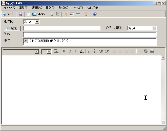Open ツール(T) menu
The image size is (167, 131).
(77, 8)
